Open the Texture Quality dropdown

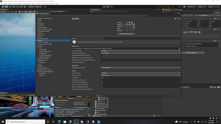click(141, 51)
